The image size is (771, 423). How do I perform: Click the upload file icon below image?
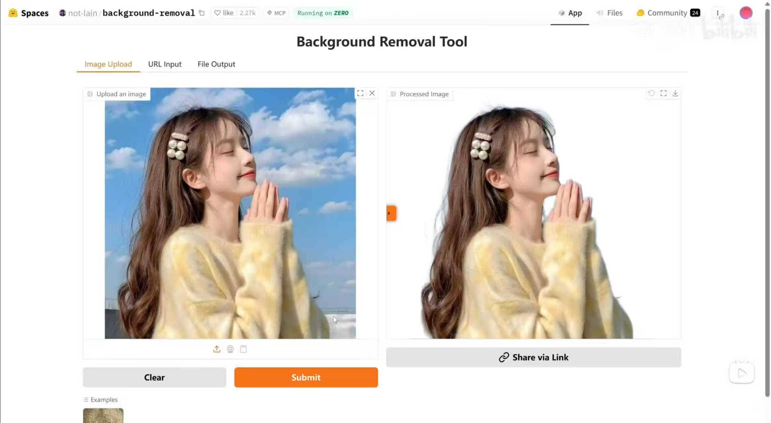coord(216,349)
